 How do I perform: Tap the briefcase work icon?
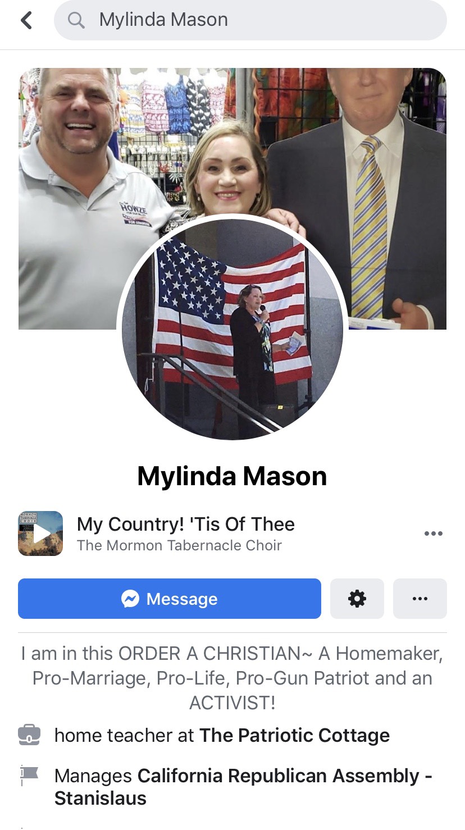29,735
